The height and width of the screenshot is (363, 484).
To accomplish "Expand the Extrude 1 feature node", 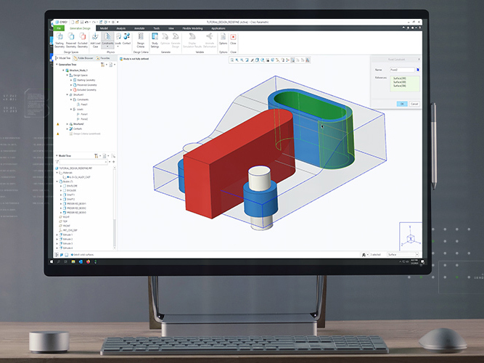I will click(x=57, y=234).
